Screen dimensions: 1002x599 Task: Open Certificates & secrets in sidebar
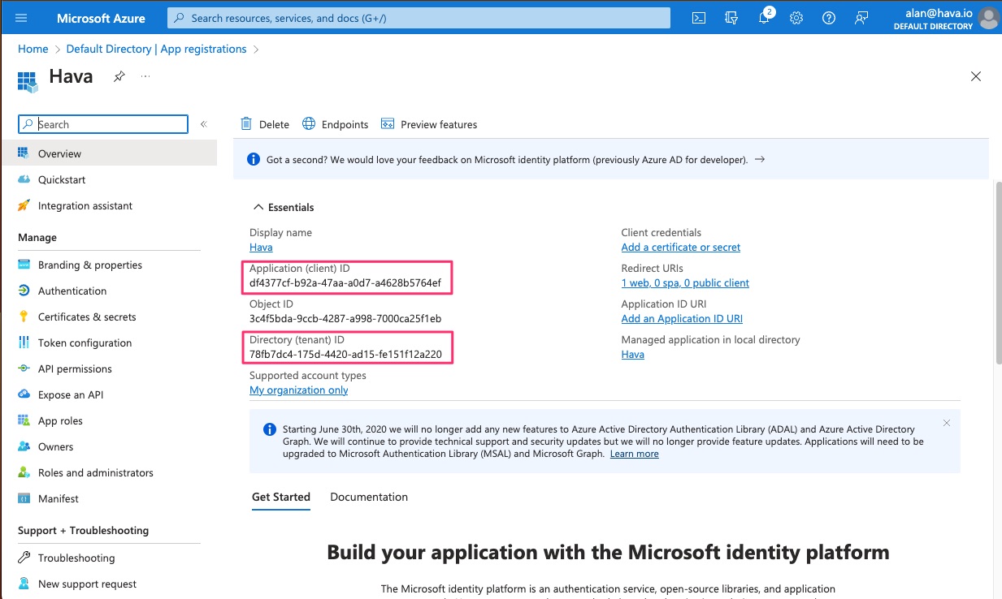87,317
